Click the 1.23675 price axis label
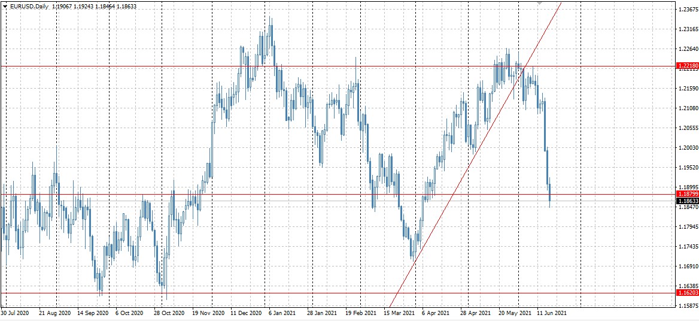Screen dimensions: 699x321 (688, 9)
